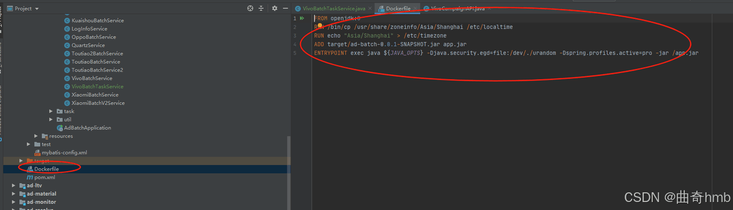Expand the test folder
Image resolution: width=733 pixels, height=210 pixels.
29,144
